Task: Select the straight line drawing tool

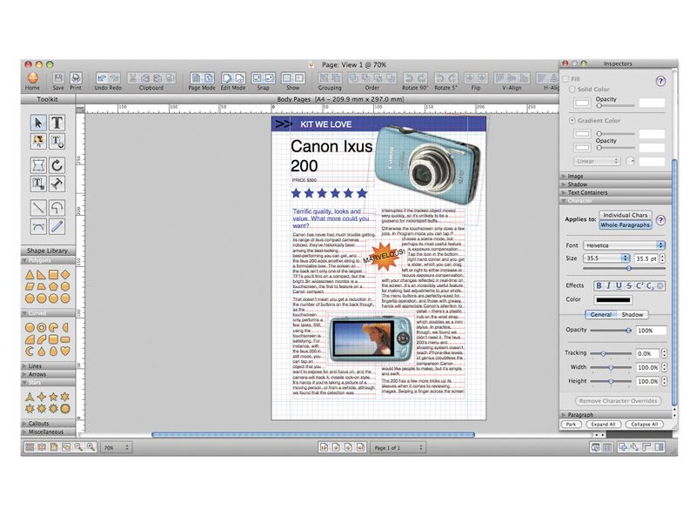Action: 38,208
